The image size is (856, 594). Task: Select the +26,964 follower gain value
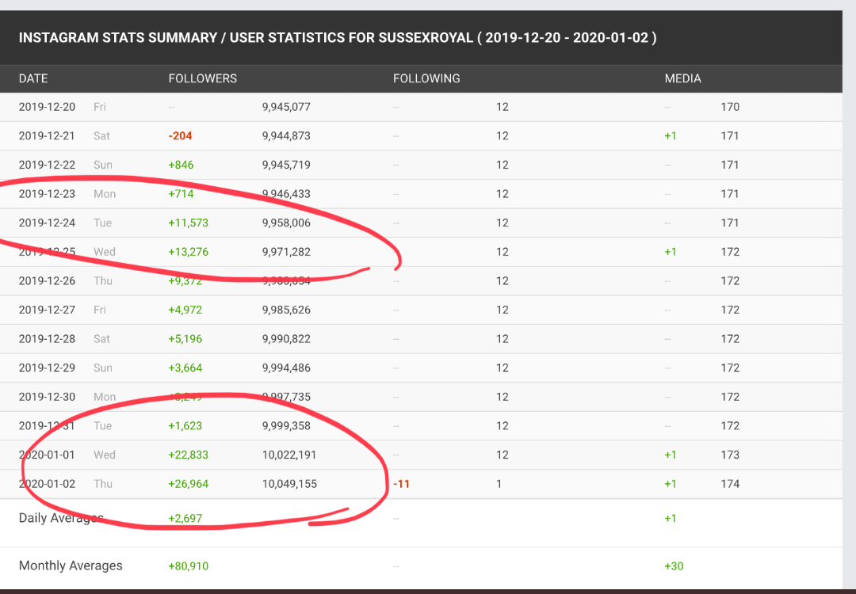pyautogui.click(x=189, y=484)
